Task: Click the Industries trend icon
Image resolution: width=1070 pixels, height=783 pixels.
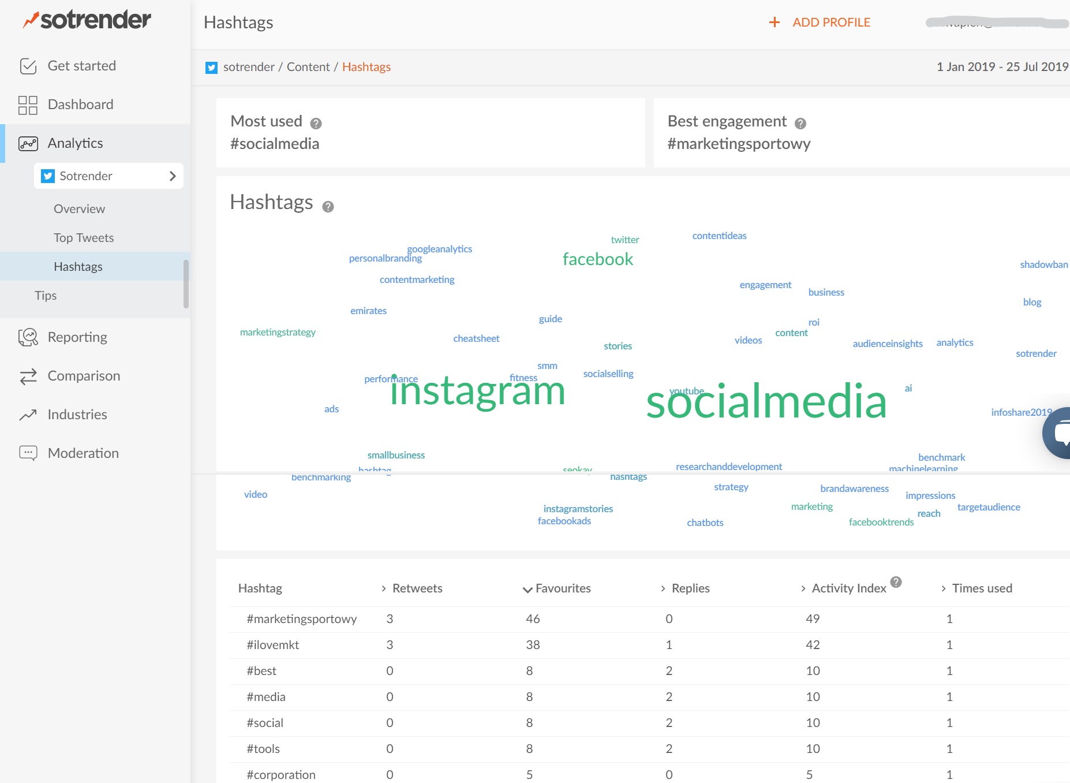Action: pyautogui.click(x=28, y=414)
